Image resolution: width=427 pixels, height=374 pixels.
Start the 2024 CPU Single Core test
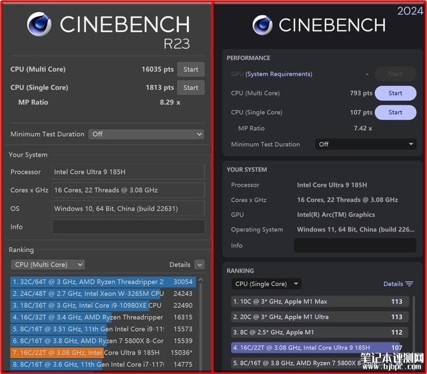point(396,113)
